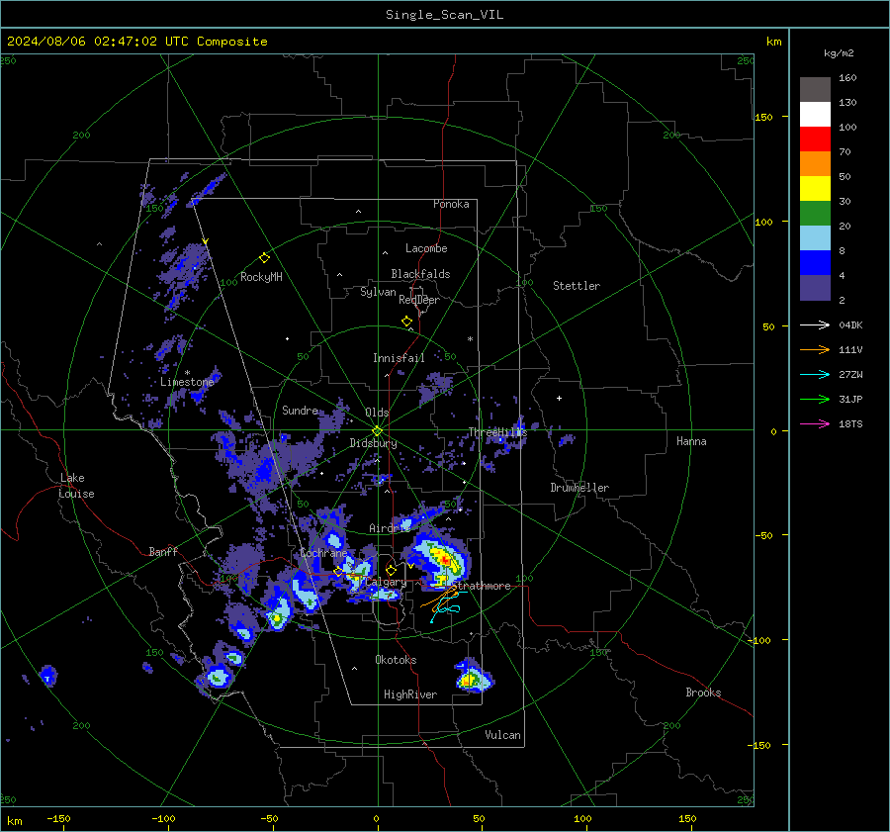Click the Strathmore town label
890x832 pixels.
[482, 586]
